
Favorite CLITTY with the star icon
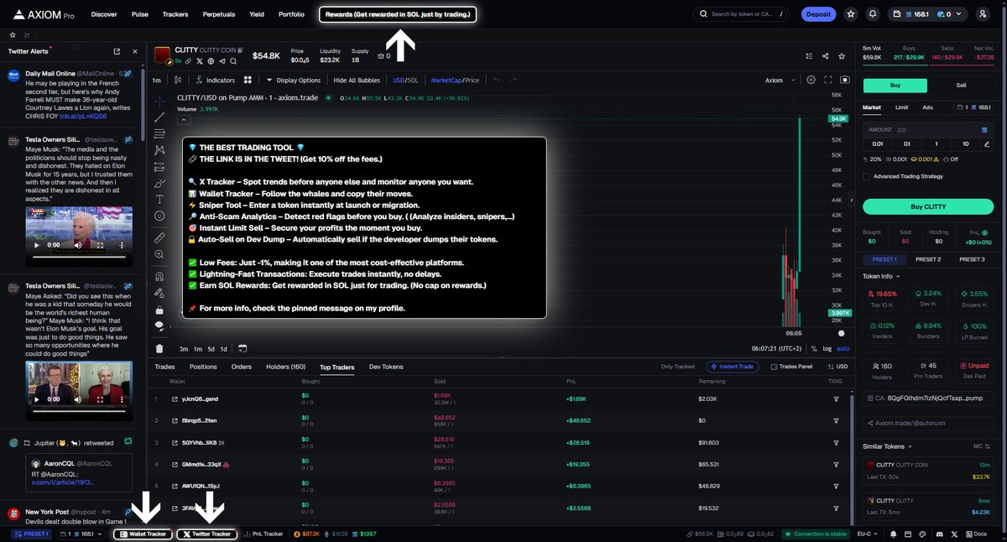pos(842,56)
